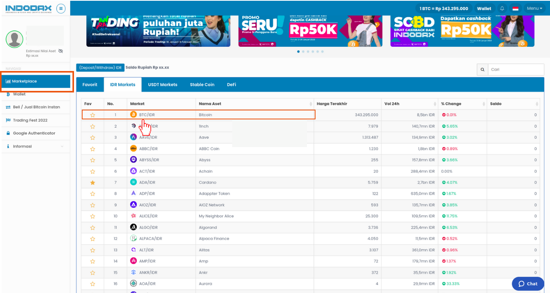Image resolution: width=550 pixels, height=293 pixels.
Task: Toggle favorite star for AMP/IDR
Action: [93, 261]
